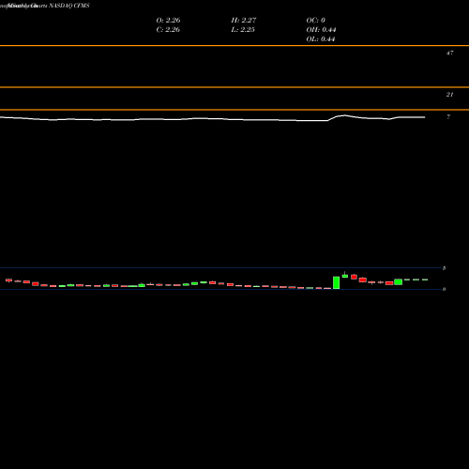The image size is (469, 469).
Task: Click the 'C: 2.26' close price value
Action: point(168,30)
